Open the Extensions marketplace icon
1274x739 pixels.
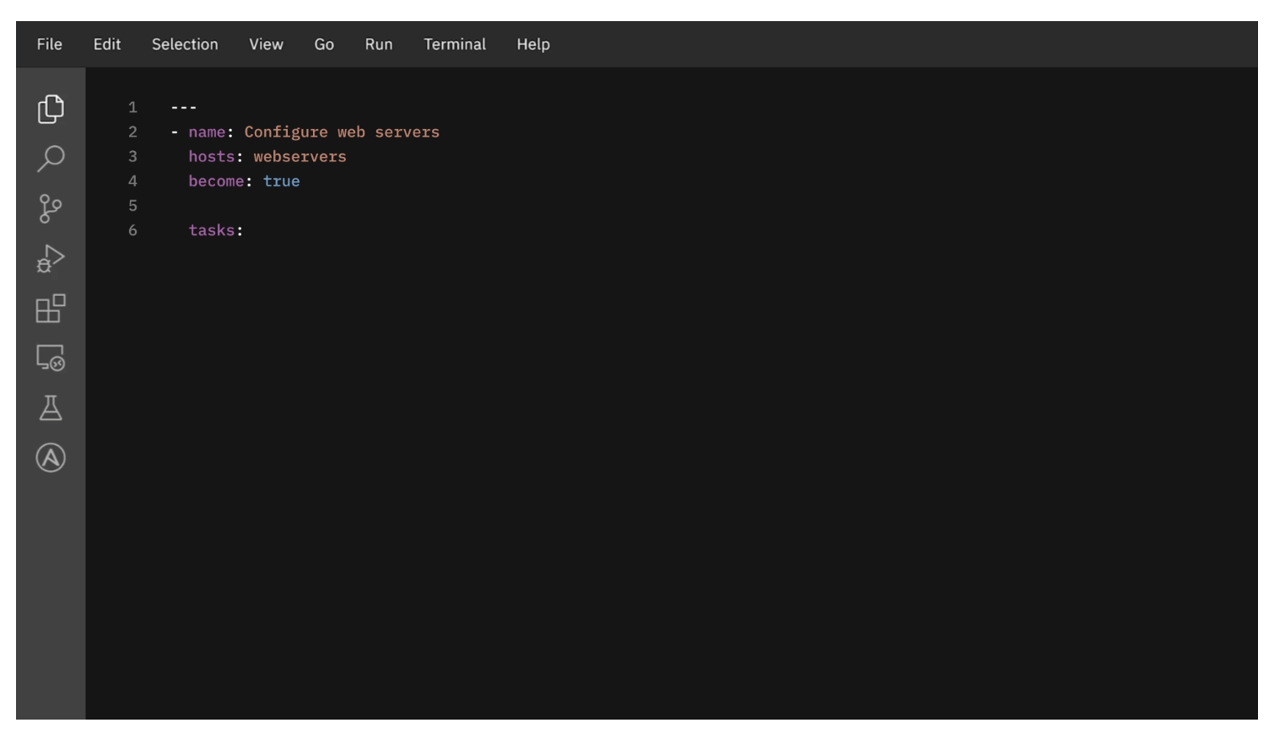pyautogui.click(x=51, y=309)
